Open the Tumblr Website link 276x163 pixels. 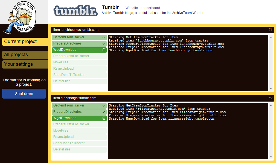(132, 8)
